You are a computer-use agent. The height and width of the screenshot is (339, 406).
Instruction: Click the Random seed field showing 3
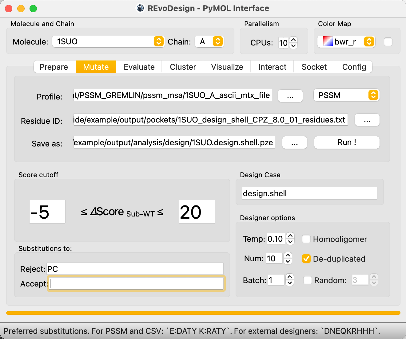[360, 280]
